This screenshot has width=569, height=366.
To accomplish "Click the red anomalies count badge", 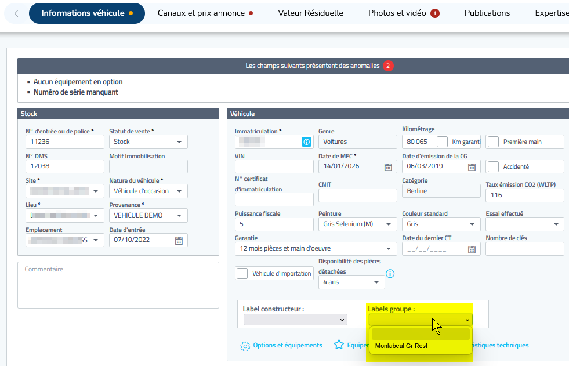I will [388, 66].
